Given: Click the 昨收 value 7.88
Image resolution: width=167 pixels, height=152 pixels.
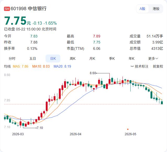Looking at the screenshot, I should (x=34, y=42).
